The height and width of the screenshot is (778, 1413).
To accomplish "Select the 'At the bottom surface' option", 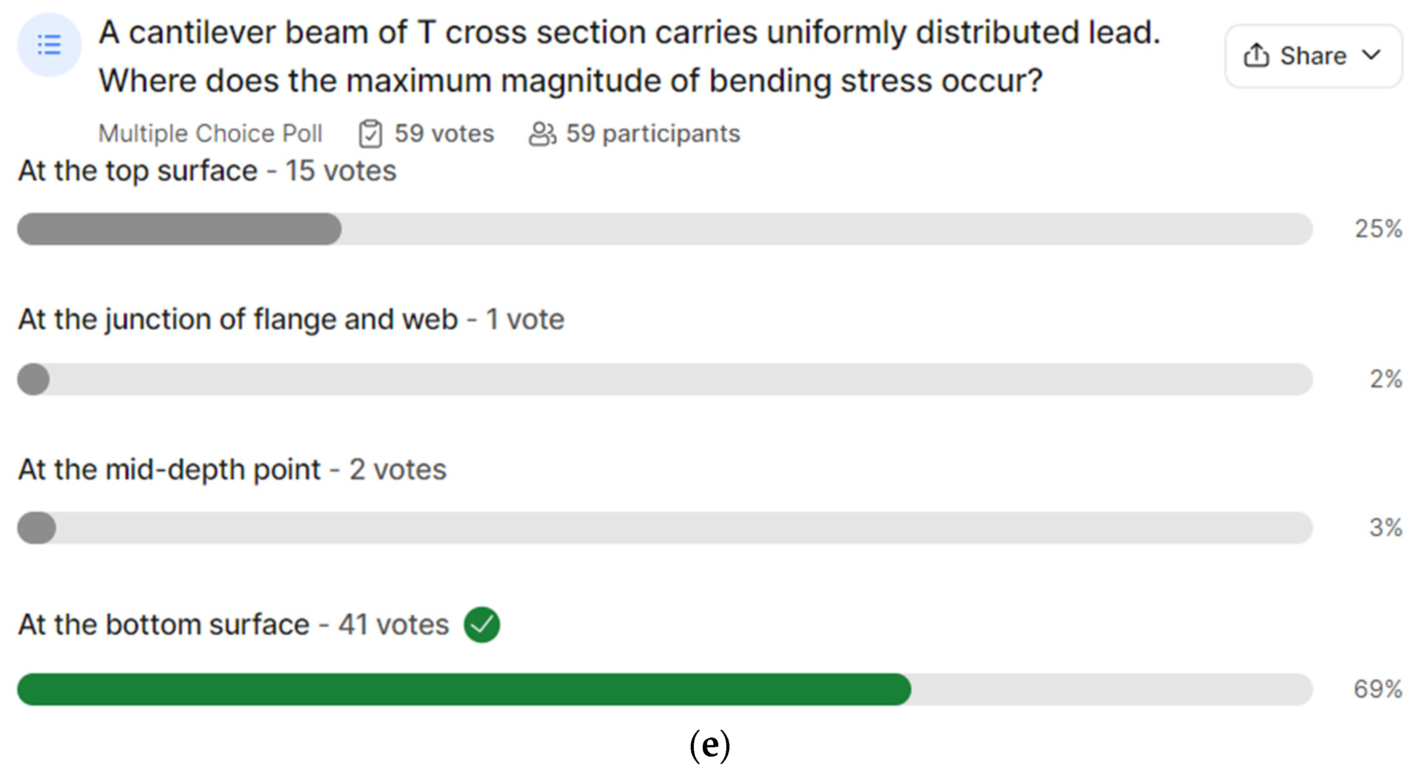I will pos(163,625).
